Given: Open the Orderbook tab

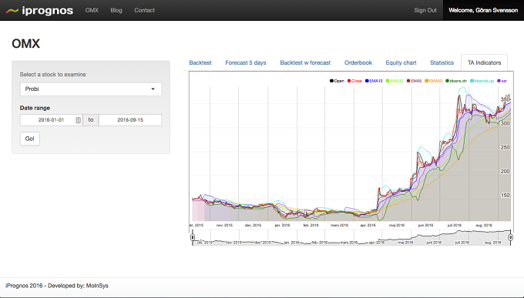Looking at the screenshot, I should [358, 62].
